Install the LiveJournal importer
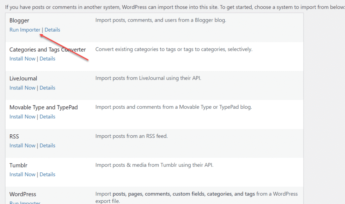The image size is (345, 204). (x=22, y=88)
